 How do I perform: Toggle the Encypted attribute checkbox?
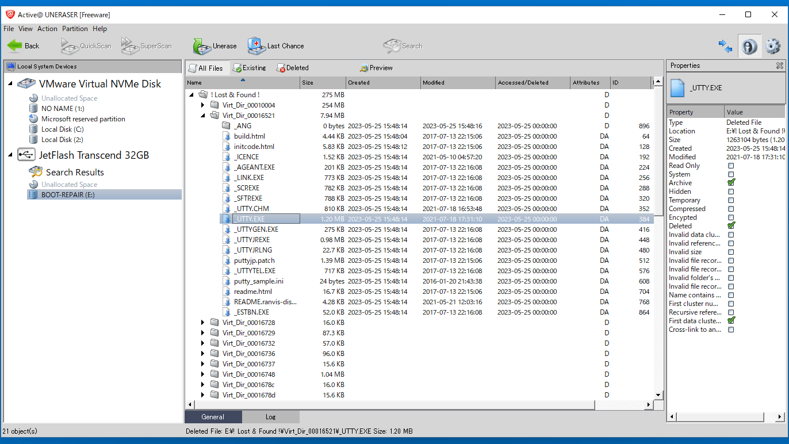coord(731,217)
